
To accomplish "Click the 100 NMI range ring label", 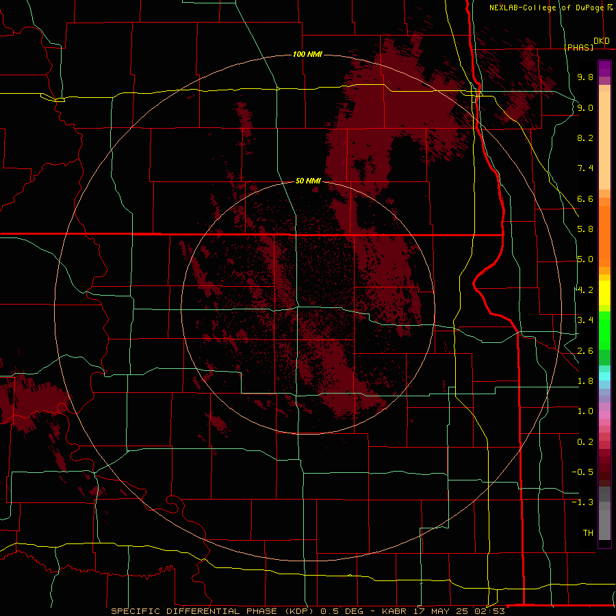I will tap(307, 54).
